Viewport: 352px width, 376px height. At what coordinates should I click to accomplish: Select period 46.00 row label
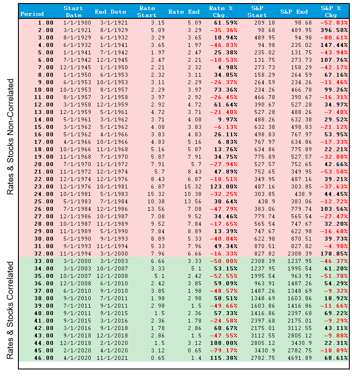[x=44, y=358]
